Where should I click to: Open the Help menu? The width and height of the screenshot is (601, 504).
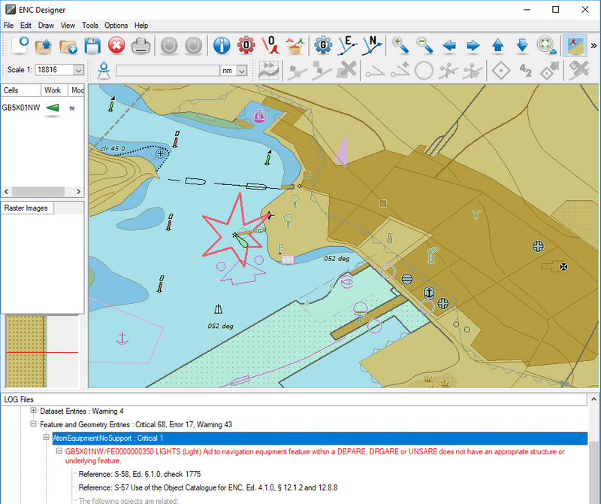click(141, 26)
